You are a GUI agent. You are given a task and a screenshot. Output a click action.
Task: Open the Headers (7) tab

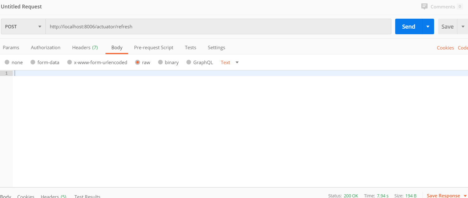click(x=85, y=48)
